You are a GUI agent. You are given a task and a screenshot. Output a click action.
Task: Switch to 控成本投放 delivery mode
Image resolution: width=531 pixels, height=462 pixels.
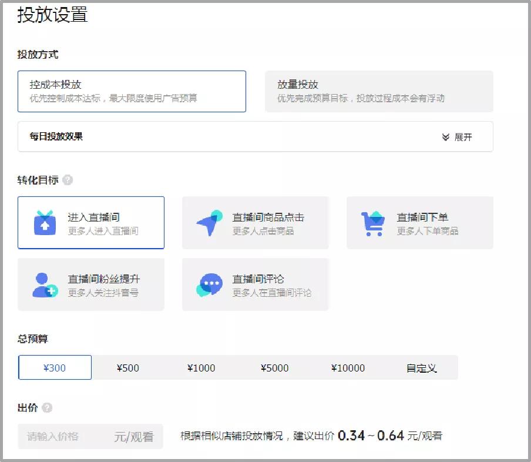[x=132, y=92]
